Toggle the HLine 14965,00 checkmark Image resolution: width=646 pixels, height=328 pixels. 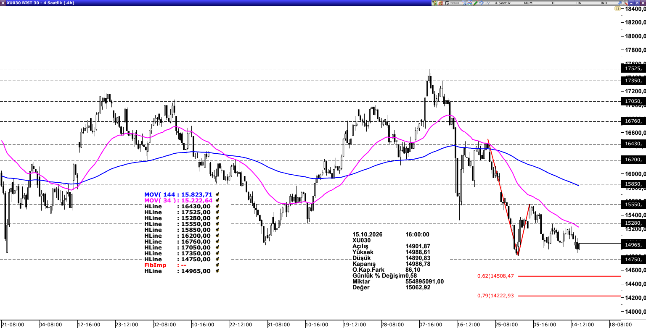click(x=217, y=271)
